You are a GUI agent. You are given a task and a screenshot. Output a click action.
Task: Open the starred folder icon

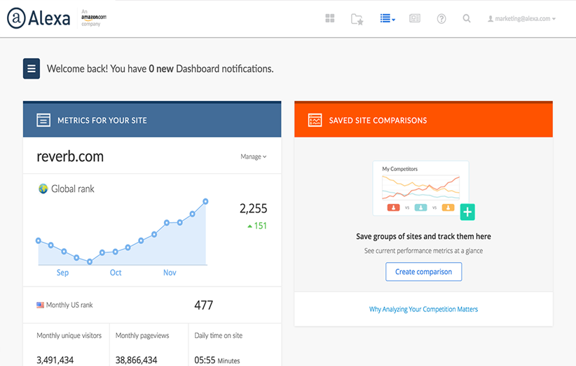click(357, 19)
